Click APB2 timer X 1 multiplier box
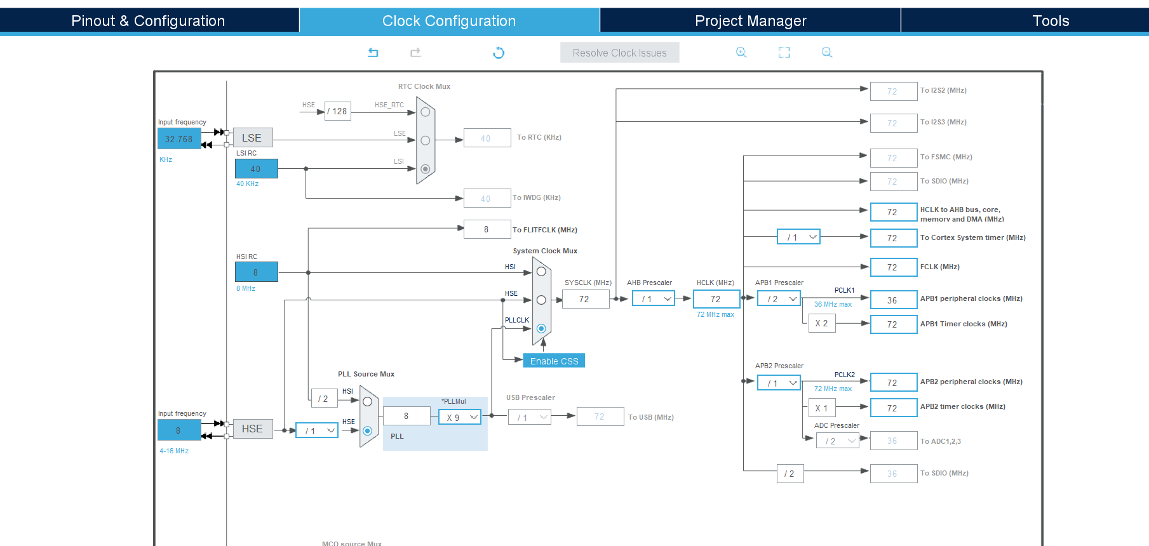This screenshot has height=546, width=1149. [822, 408]
